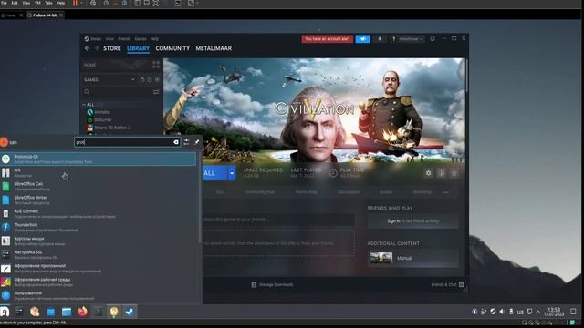Open the Help menu in Steam

[x=154, y=38]
